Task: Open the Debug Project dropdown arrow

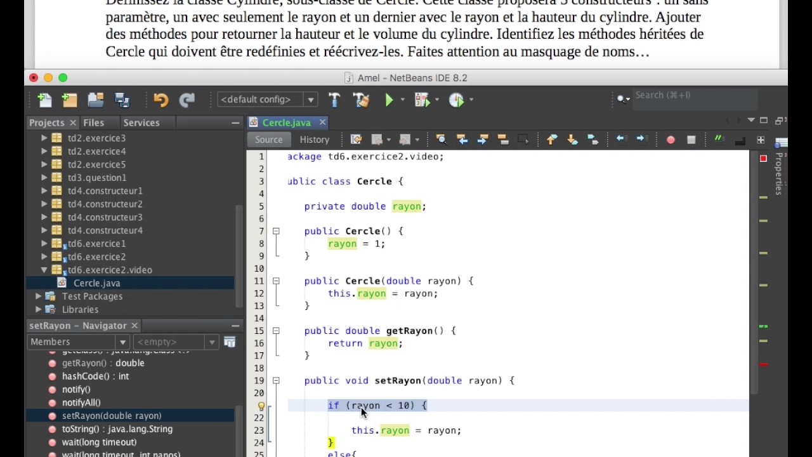Action: (436, 100)
